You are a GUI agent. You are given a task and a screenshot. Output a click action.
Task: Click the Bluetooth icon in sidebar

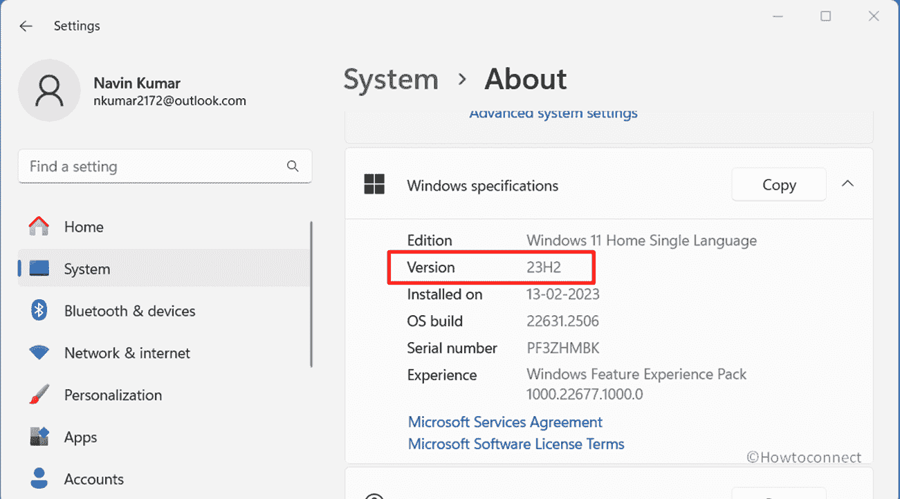pos(39,310)
